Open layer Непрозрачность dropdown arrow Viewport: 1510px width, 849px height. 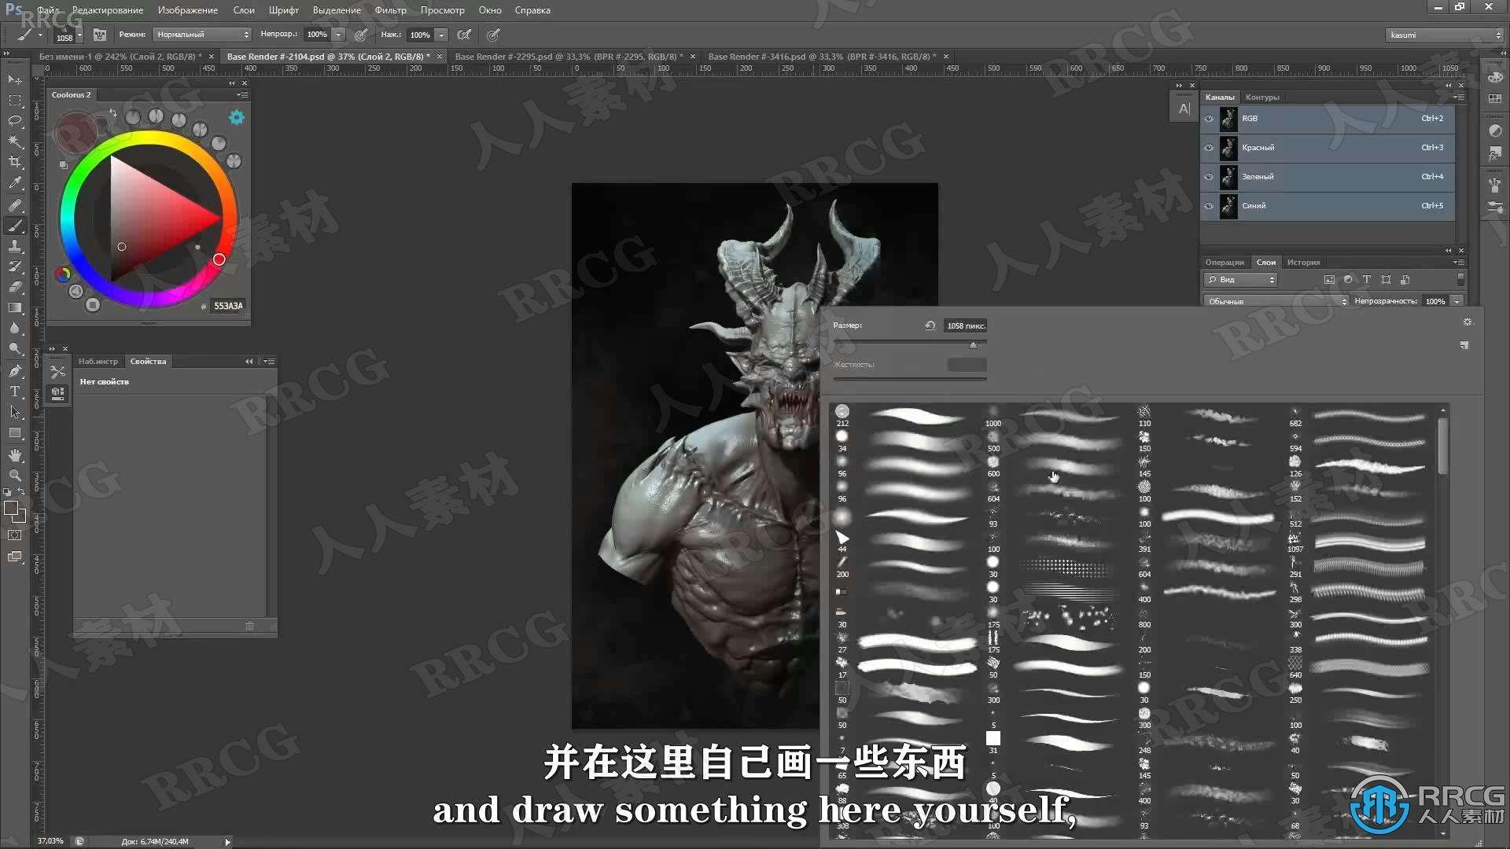[x=1457, y=301]
